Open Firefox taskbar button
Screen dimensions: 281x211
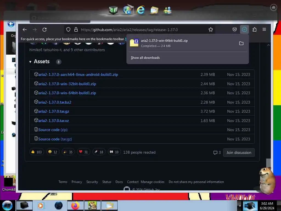75,206
